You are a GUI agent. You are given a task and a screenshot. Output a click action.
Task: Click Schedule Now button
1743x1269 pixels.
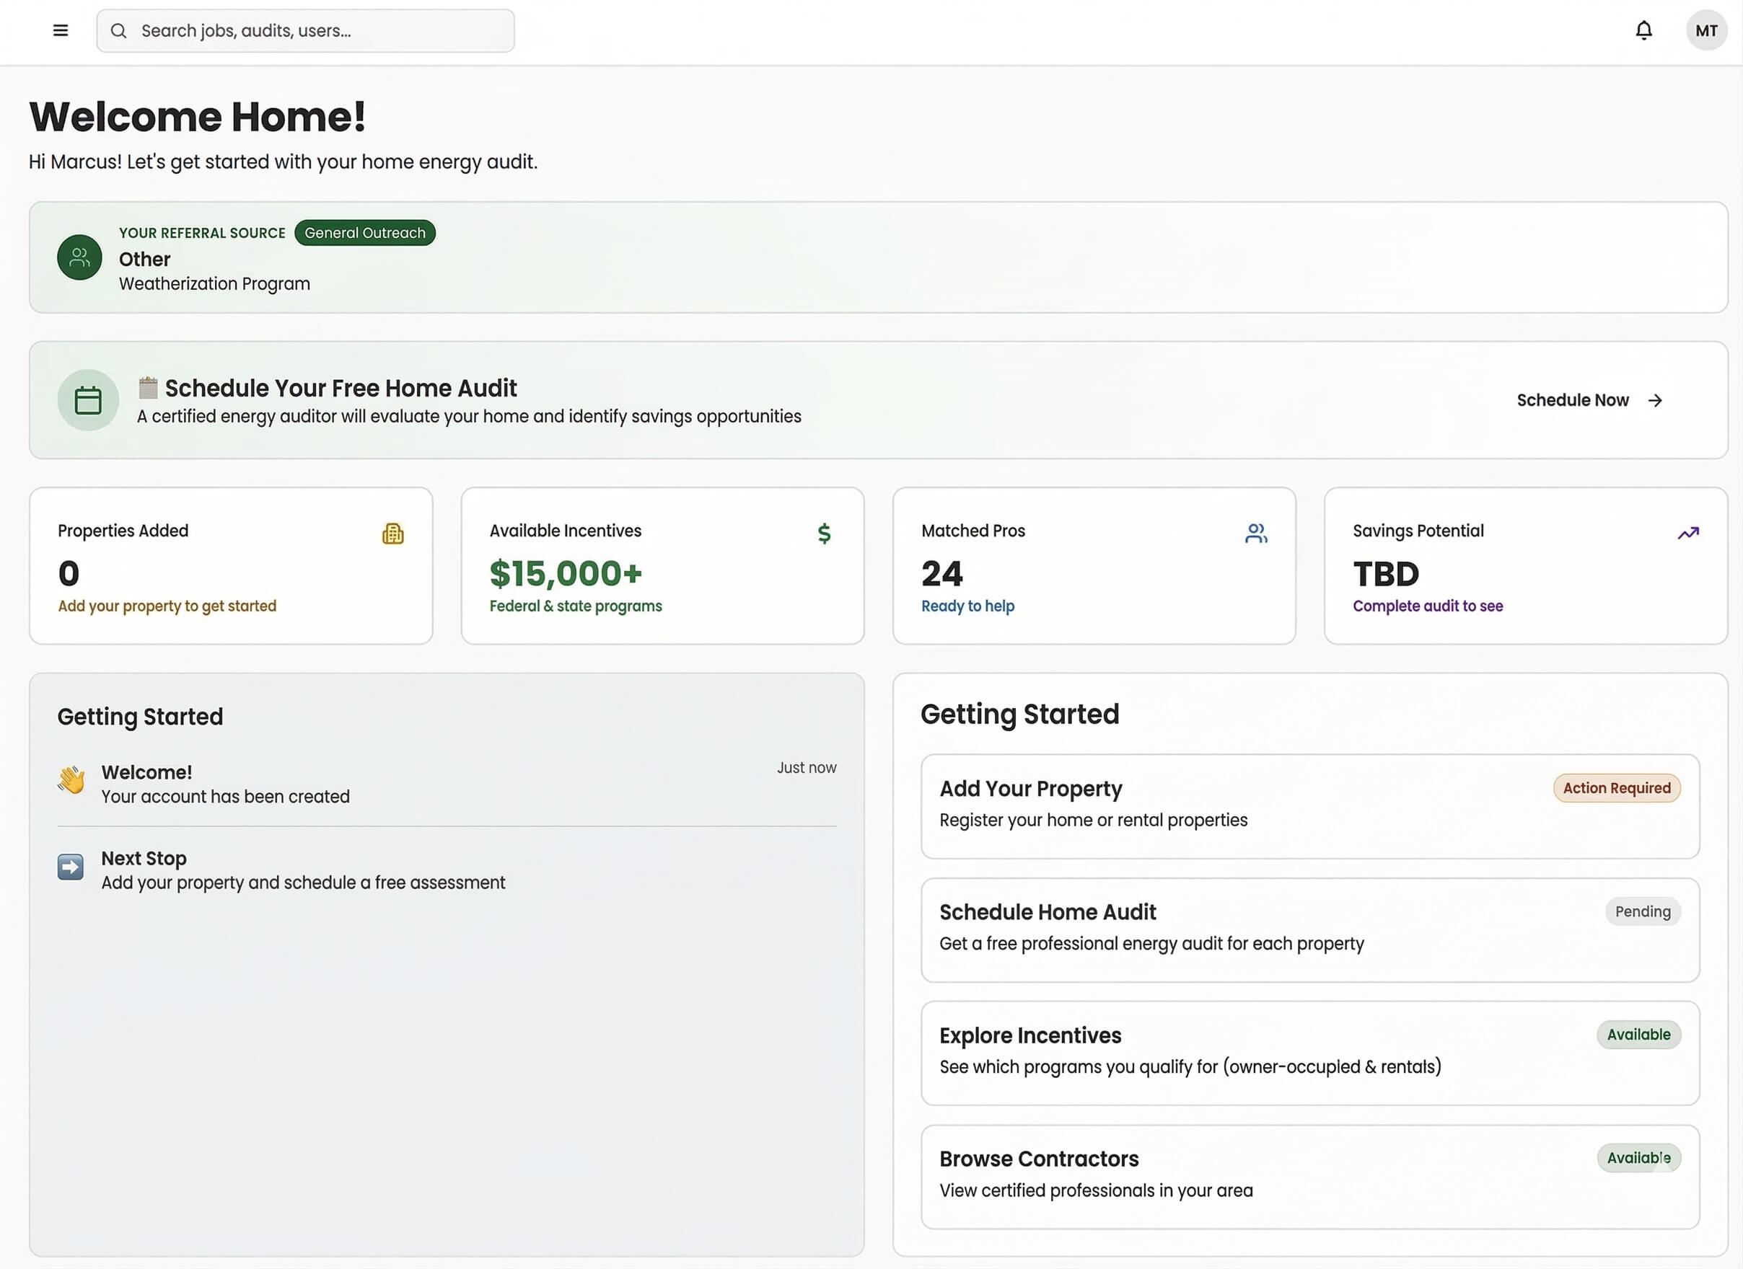[x=1589, y=400]
